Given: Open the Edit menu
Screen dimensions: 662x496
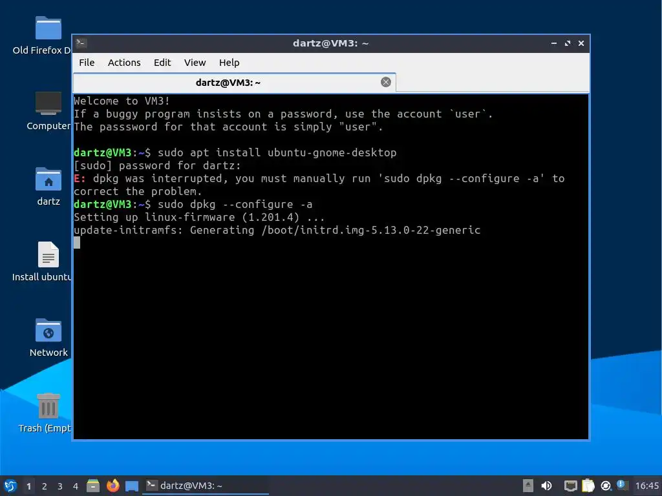Looking at the screenshot, I should click(162, 63).
